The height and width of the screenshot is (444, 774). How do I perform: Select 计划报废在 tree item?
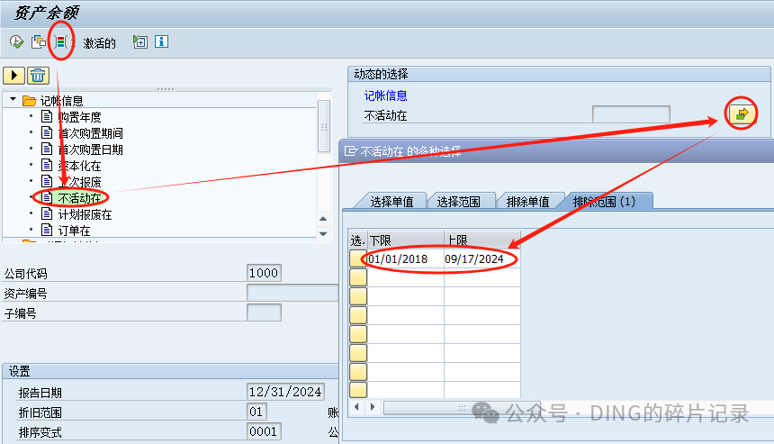click(85, 215)
